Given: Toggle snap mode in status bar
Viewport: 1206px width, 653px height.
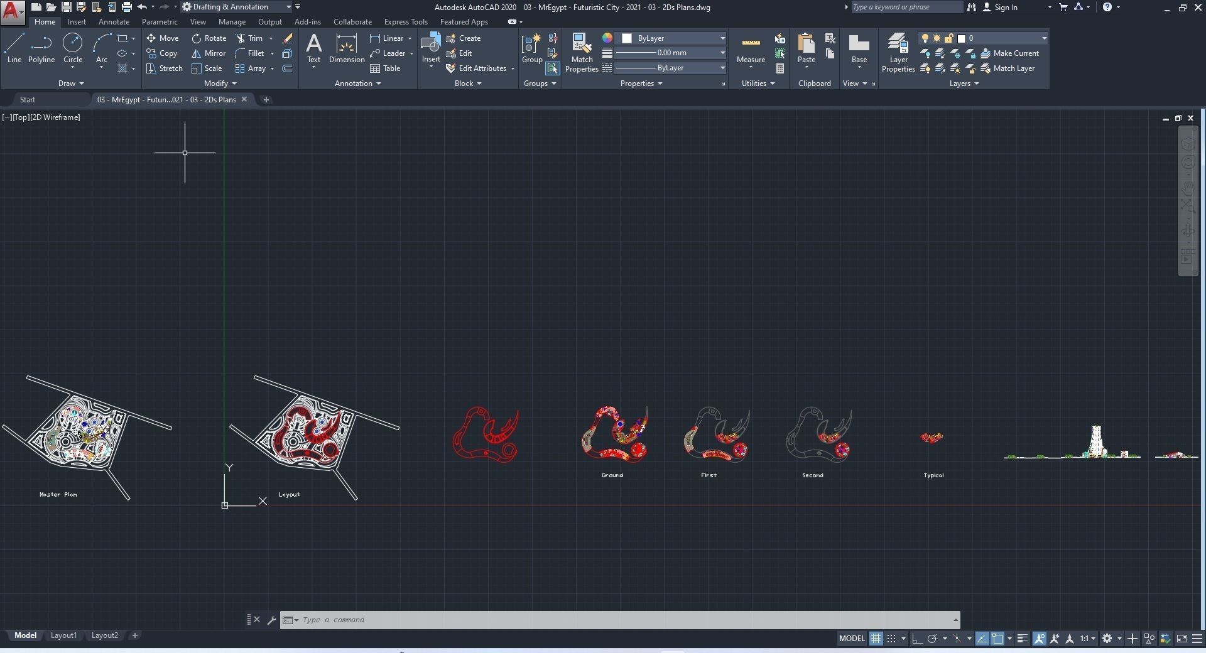Looking at the screenshot, I should (891, 639).
